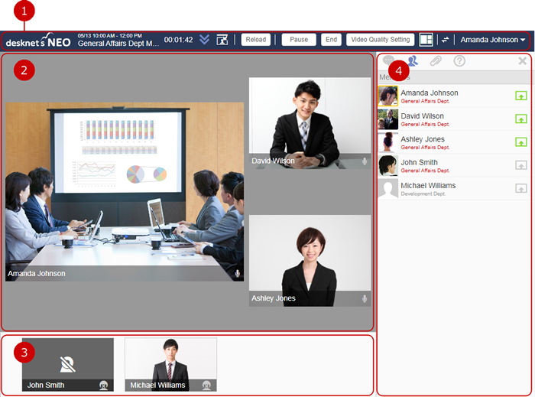The height and width of the screenshot is (397, 535).
Task: Open the Amanda Johnson user dropdown
Action: pyautogui.click(x=492, y=40)
